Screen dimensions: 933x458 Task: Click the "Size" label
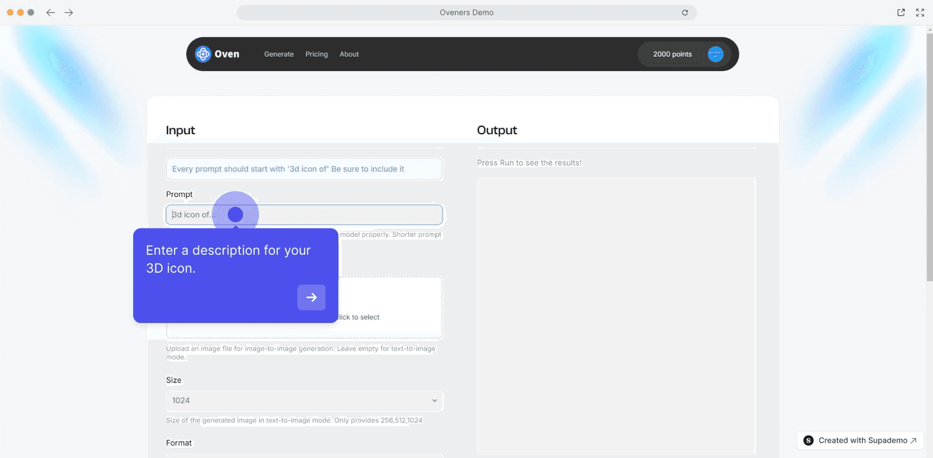click(174, 380)
